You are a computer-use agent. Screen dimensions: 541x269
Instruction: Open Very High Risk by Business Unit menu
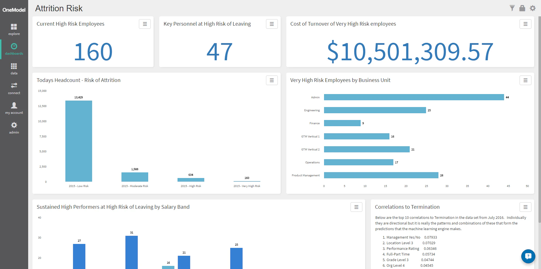(525, 80)
